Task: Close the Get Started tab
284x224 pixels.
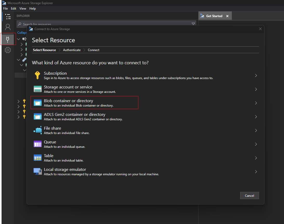Action: point(227,16)
